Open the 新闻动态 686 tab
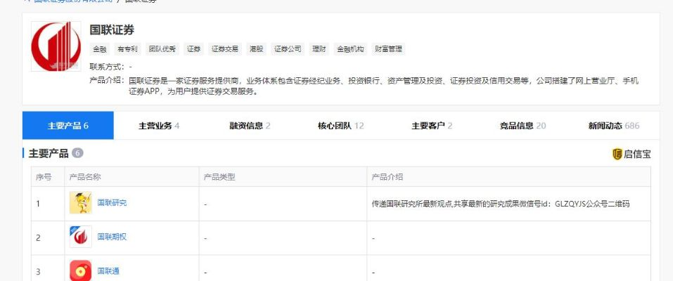 (614, 126)
